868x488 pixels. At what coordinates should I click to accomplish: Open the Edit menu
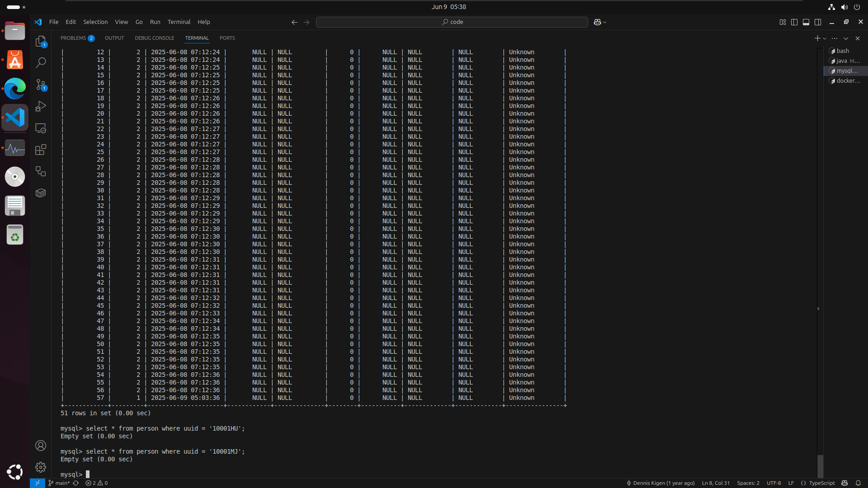point(71,22)
